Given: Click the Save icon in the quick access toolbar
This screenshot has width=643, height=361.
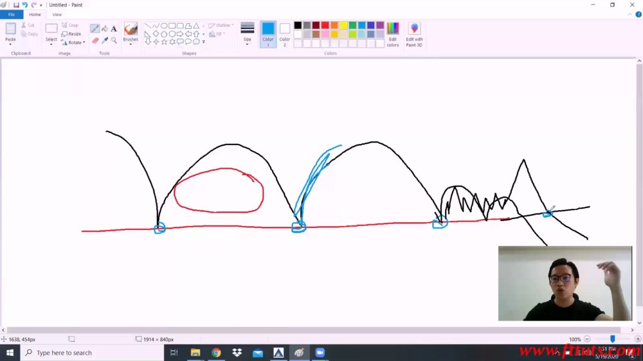Looking at the screenshot, I should (16, 5).
